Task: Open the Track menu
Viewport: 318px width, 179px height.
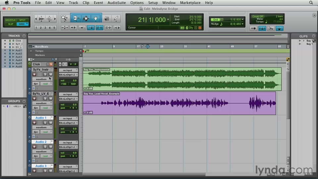Action: (73, 3)
